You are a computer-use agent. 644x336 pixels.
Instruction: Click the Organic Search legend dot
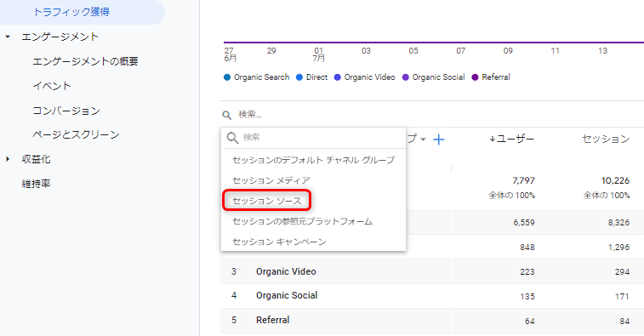click(x=227, y=77)
